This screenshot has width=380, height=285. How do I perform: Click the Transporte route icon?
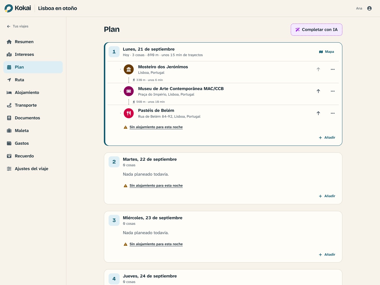[x=9, y=105]
